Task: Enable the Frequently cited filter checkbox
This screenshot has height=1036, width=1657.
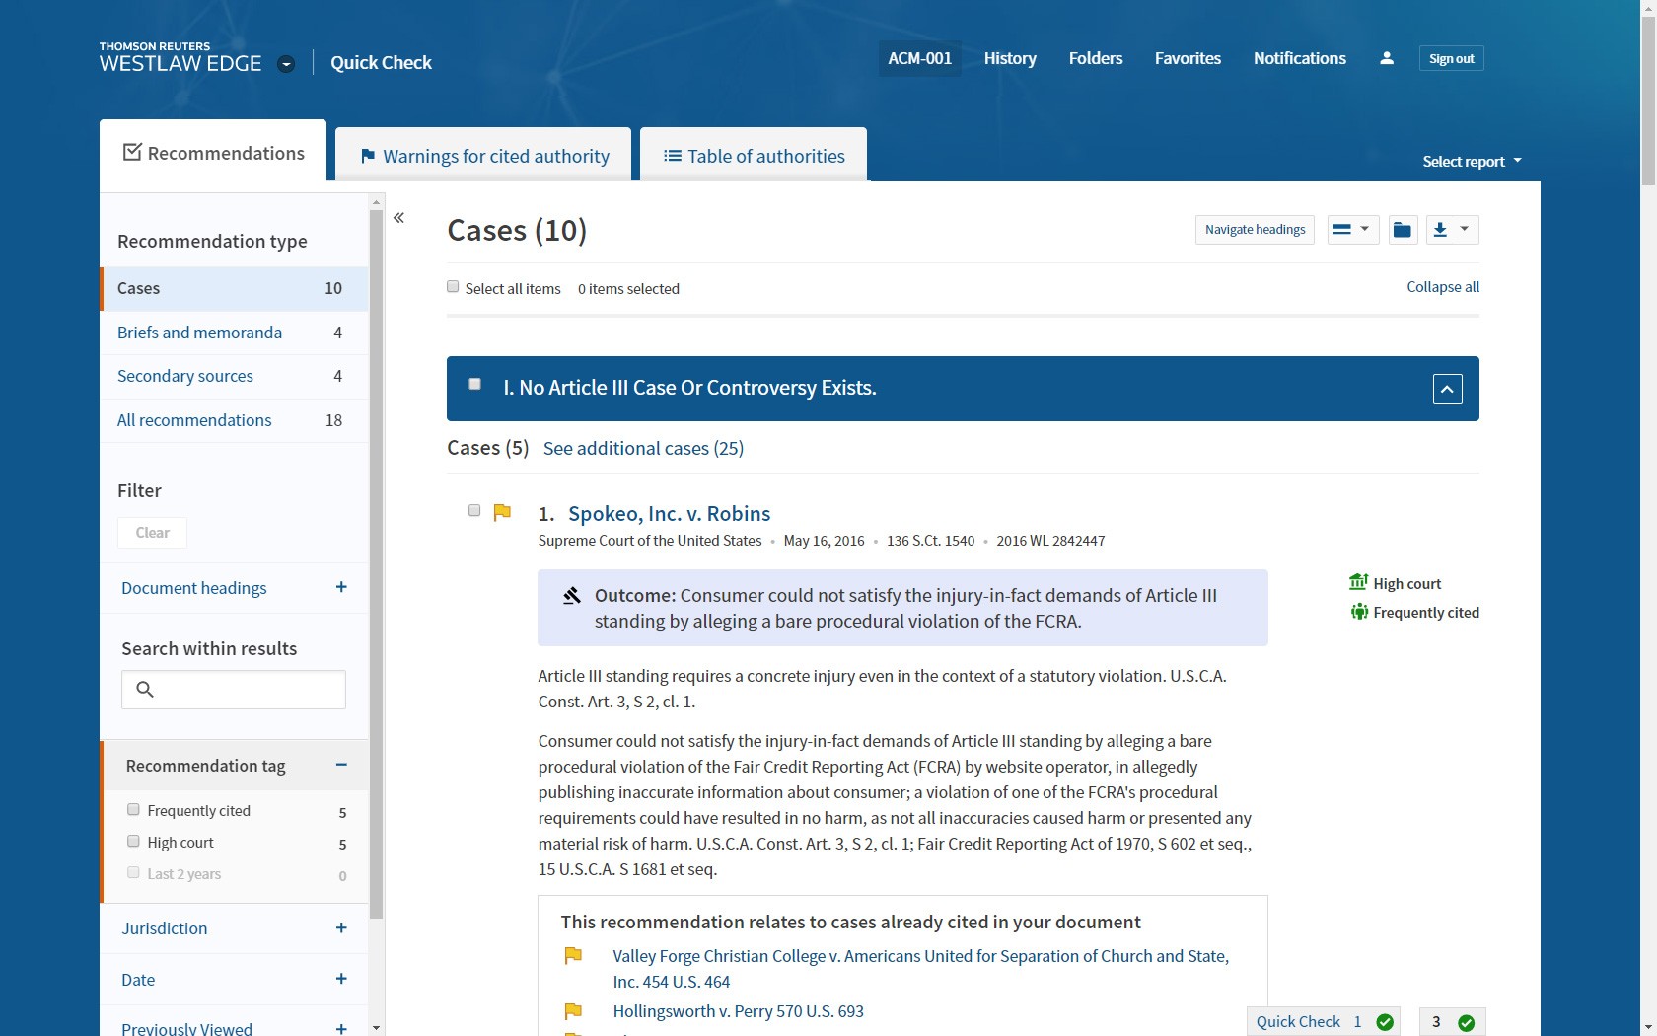Action: pos(133,810)
